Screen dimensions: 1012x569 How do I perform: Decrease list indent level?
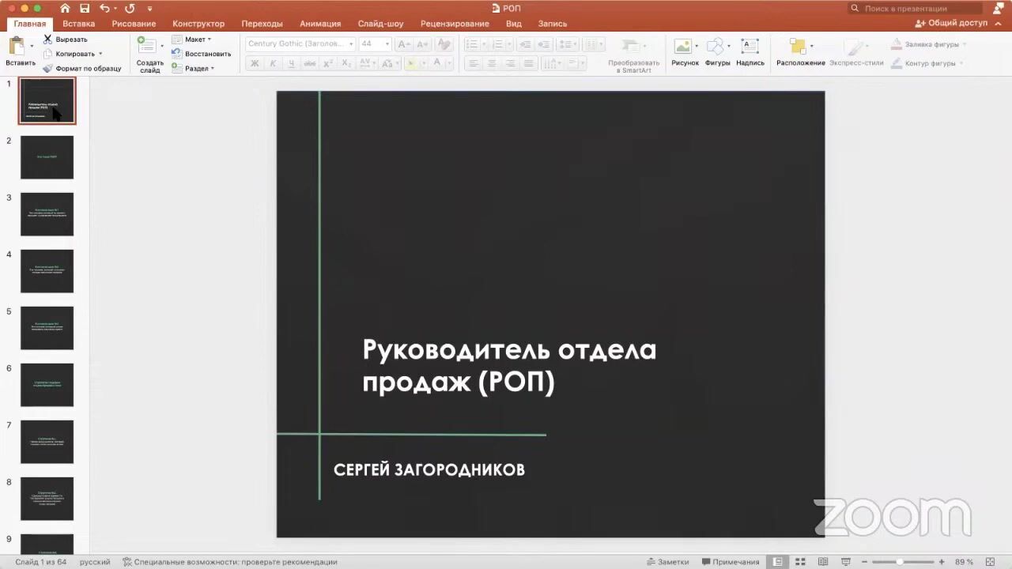(525, 44)
